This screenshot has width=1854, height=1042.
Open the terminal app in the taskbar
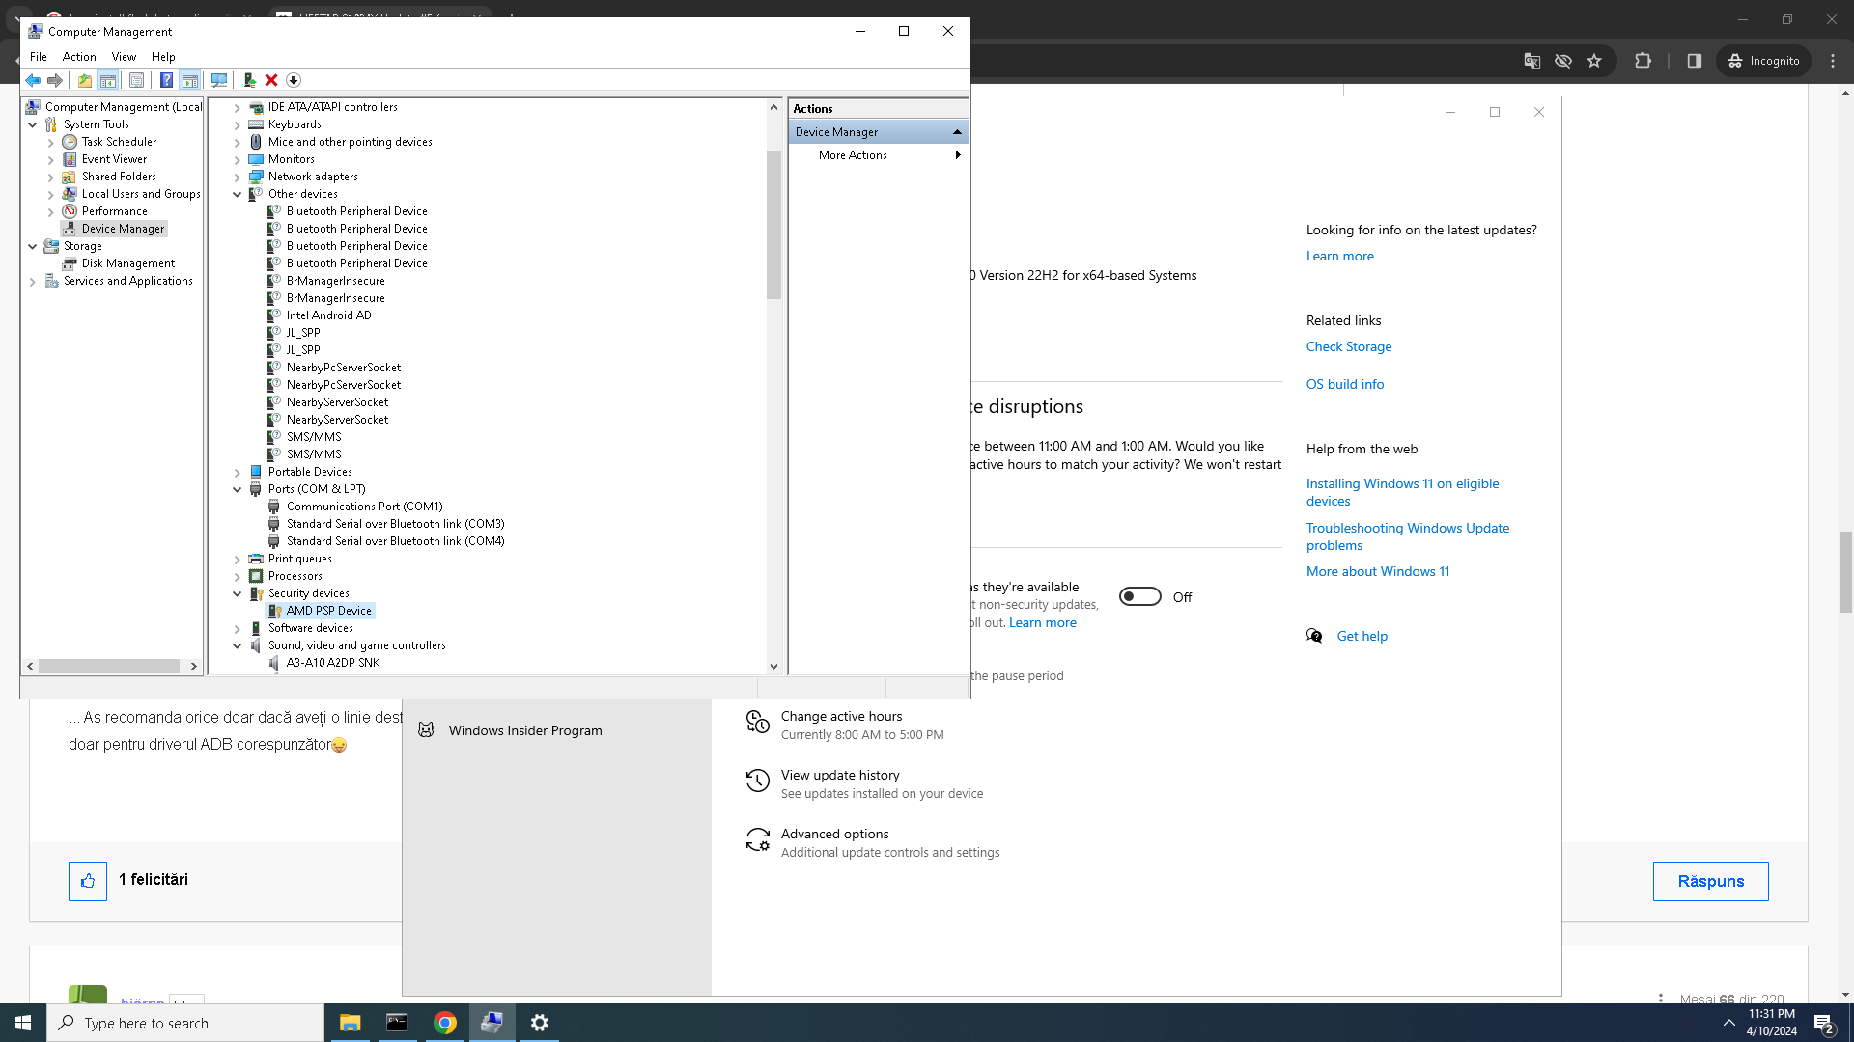[x=397, y=1023]
